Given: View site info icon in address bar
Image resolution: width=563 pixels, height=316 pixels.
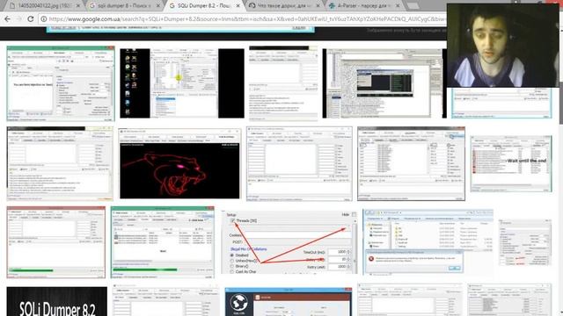Looking at the screenshot, I should coord(43,19).
